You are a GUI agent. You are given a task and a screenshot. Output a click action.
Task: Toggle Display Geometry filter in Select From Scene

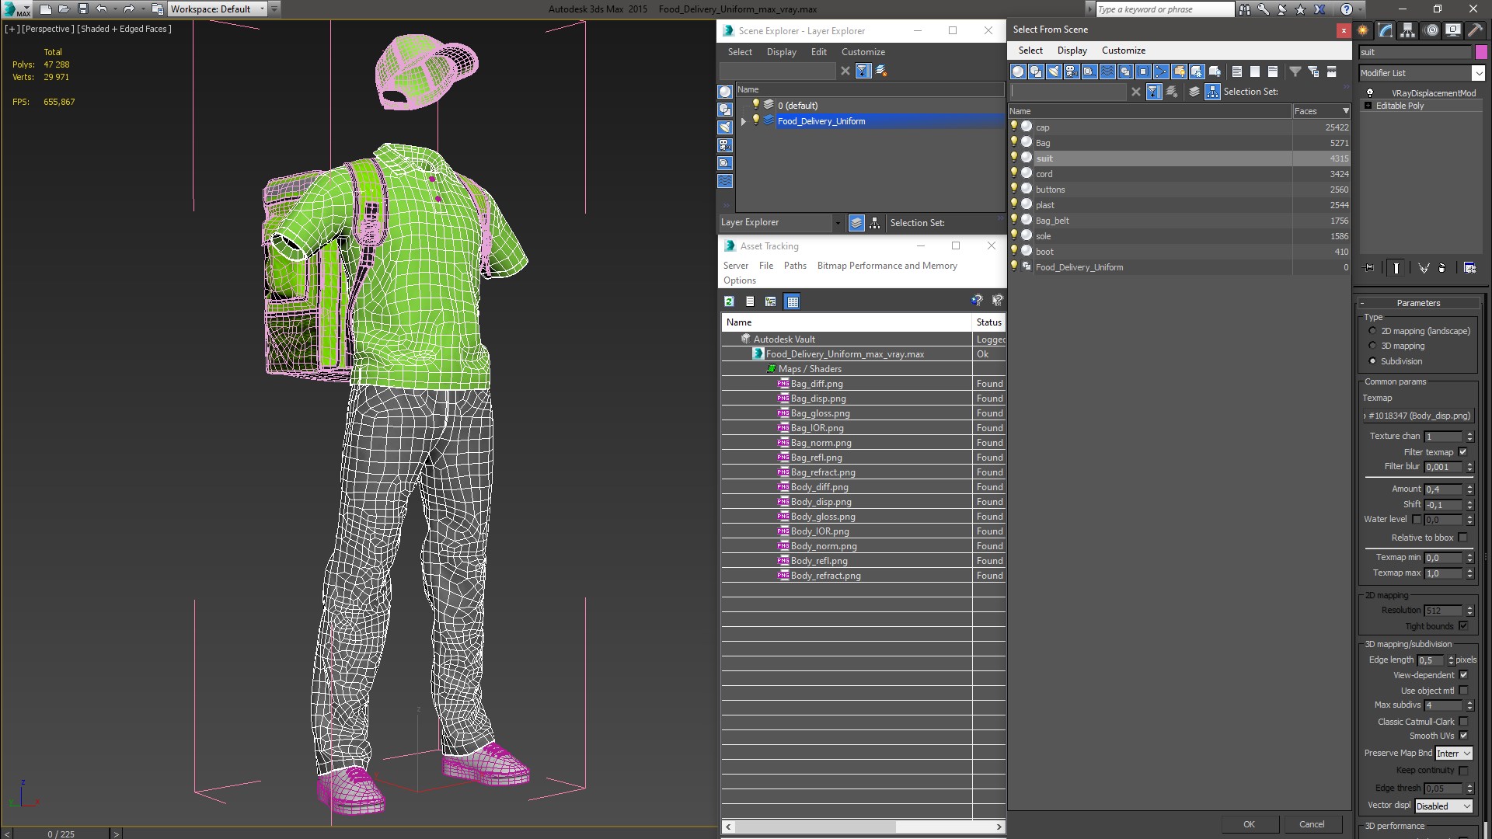1018,71
